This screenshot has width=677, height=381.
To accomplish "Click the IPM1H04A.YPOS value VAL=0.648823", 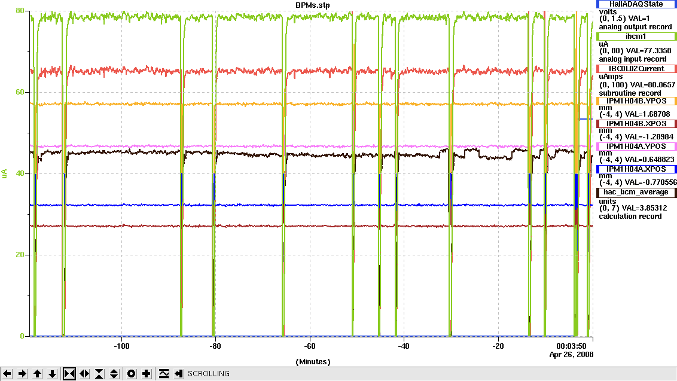I will pyautogui.click(x=649, y=159).
